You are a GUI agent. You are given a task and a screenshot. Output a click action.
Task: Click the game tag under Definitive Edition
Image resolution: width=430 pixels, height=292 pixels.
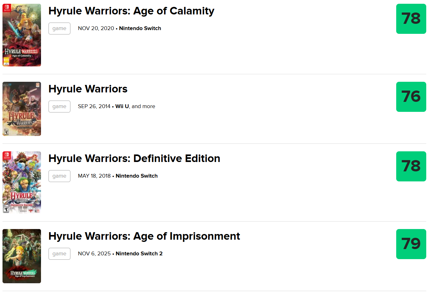pos(59,176)
